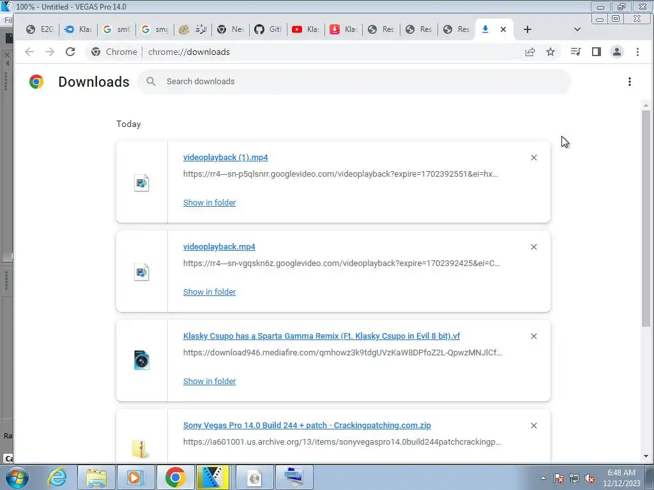
Task: Open the clock showing 6:48 AM
Action: (x=621, y=478)
